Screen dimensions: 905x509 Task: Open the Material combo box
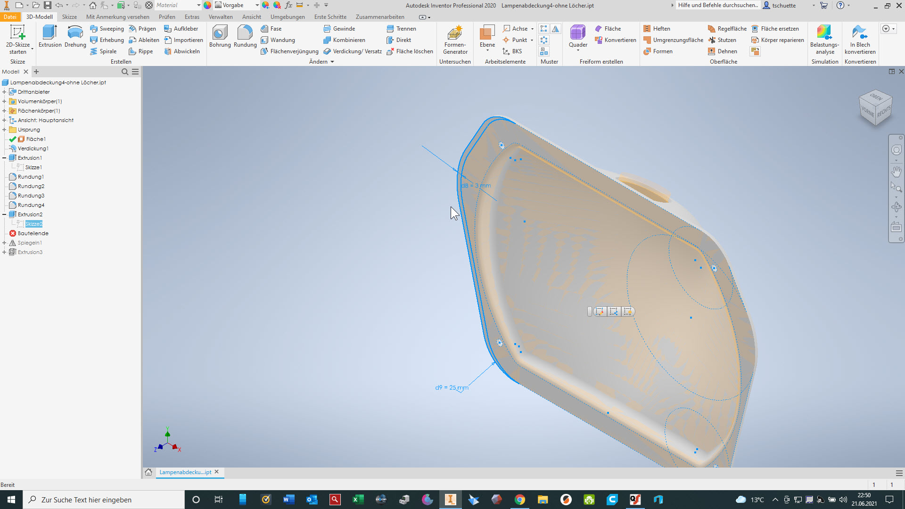(x=178, y=5)
